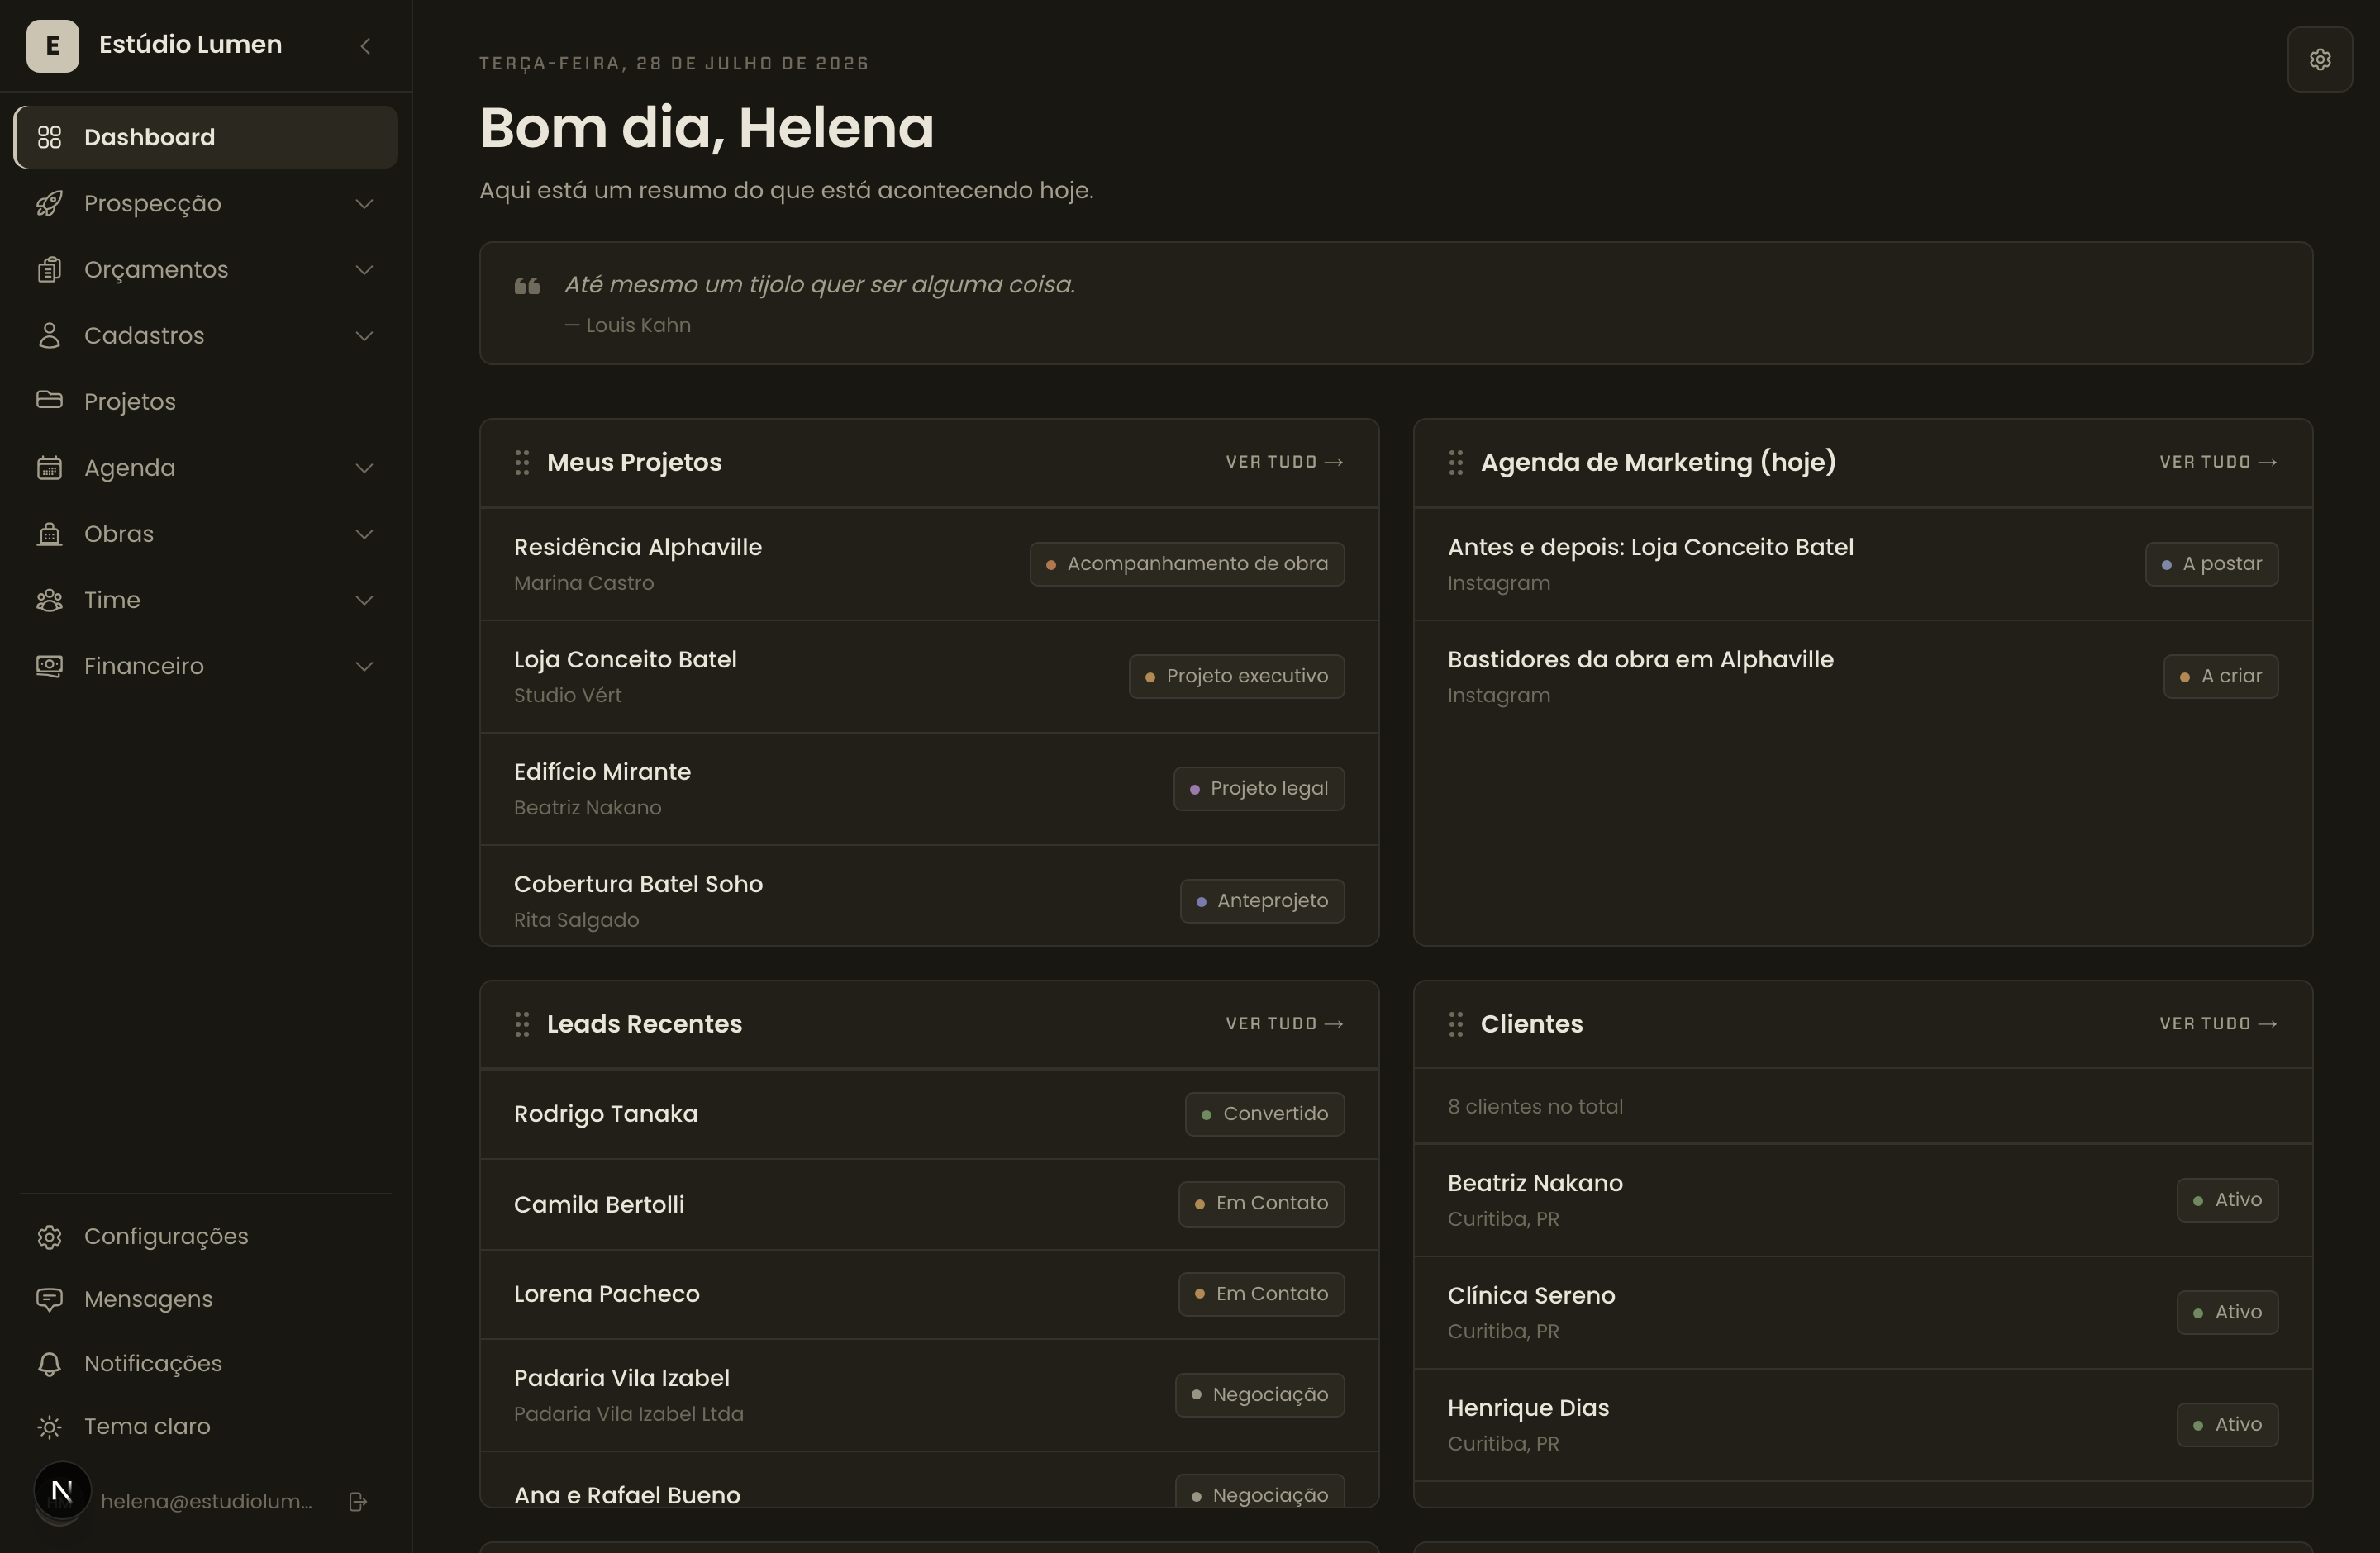The width and height of the screenshot is (2380, 1553).
Task: Grab the Clientes drag handle
Action: click(1456, 1024)
